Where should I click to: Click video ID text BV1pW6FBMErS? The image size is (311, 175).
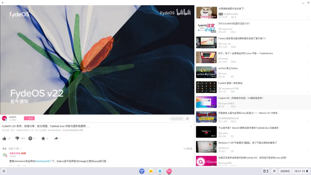pyautogui.click(x=54, y=130)
